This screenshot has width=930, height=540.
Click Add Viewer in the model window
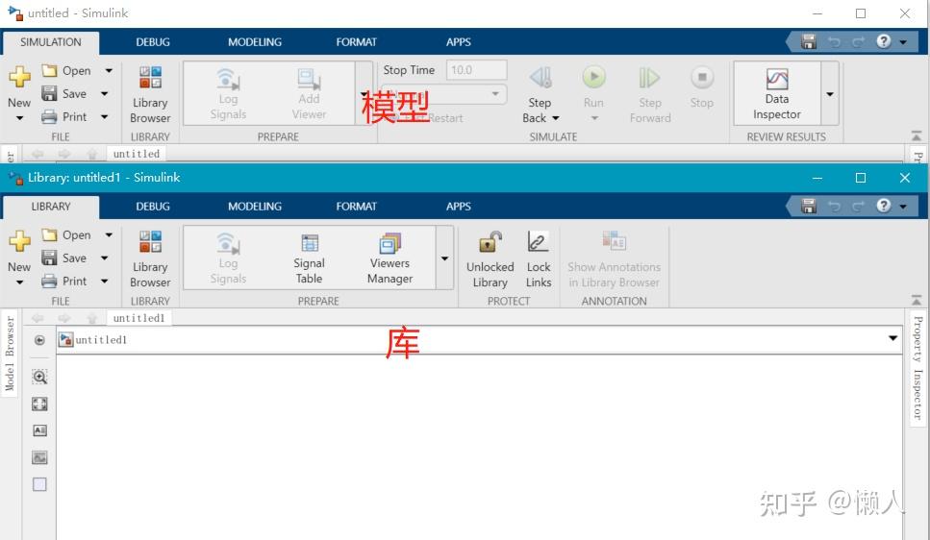tap(309, 94)
